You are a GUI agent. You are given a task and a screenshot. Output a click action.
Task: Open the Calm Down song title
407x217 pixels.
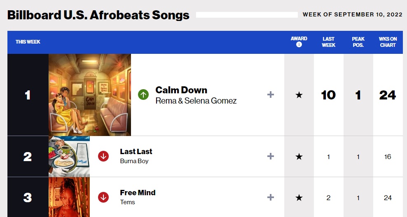coord(181,90)
